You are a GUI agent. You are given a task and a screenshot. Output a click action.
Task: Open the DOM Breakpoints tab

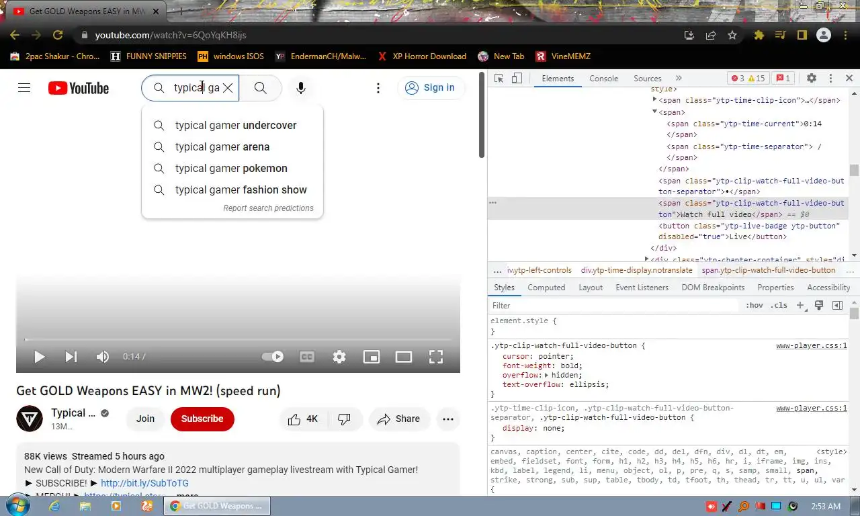pyautogui.click(x=713, y=288)
